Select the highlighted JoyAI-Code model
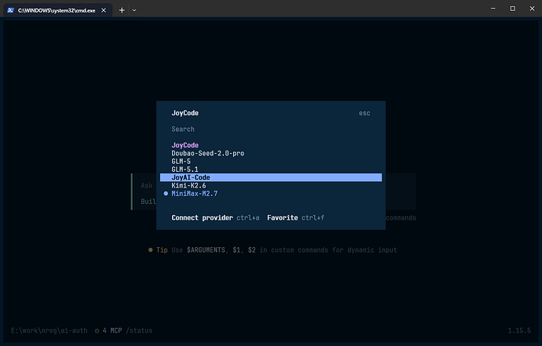Screen dimensions: 542x346 coord(271,177)
